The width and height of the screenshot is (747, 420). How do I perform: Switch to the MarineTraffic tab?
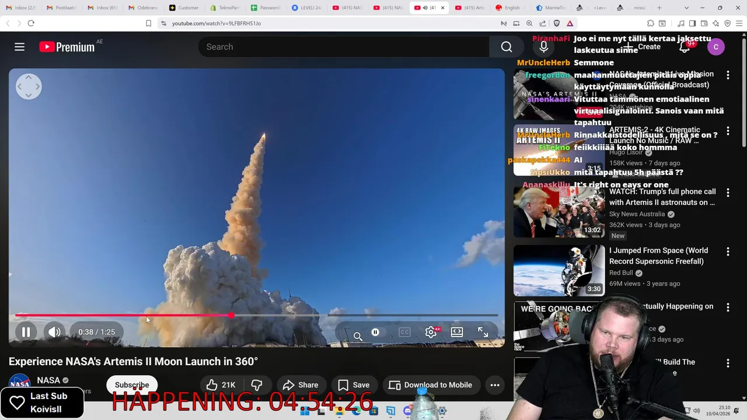pos(551,8)
